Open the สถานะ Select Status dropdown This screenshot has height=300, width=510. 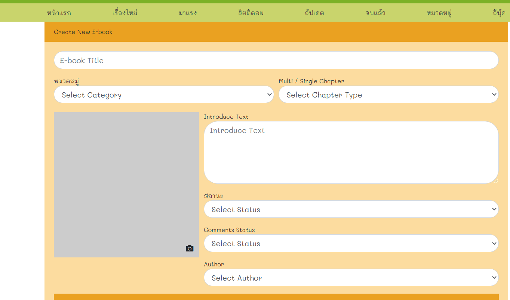(351, 209)
